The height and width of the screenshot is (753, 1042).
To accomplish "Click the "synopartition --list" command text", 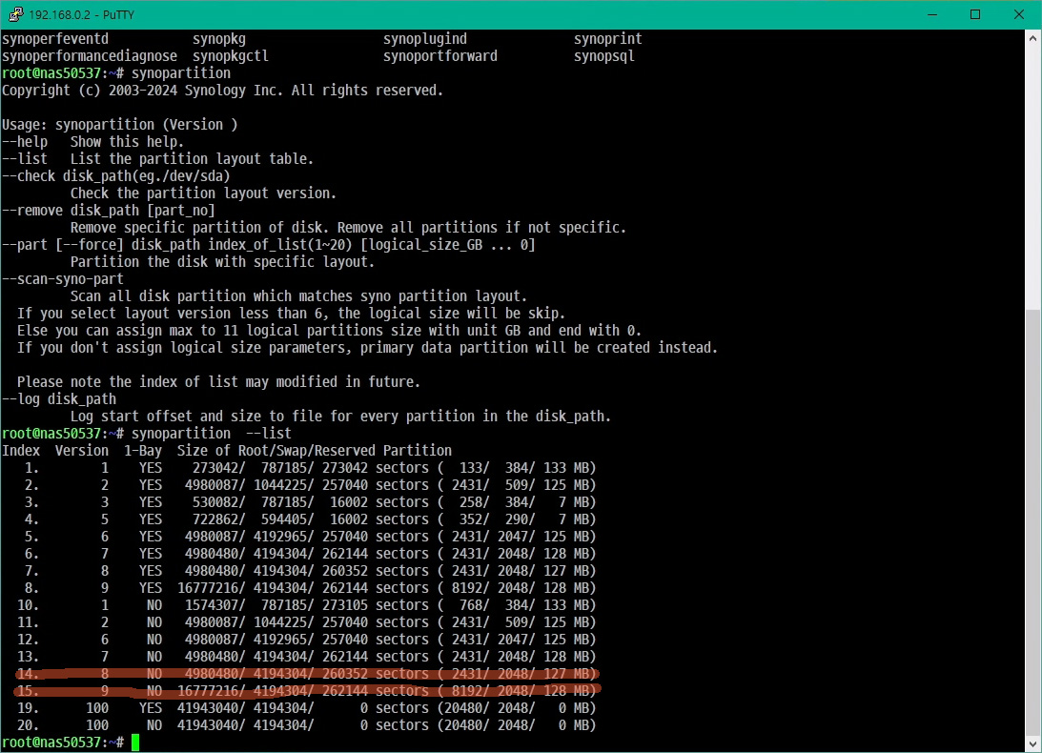I will tap(212, 434).
